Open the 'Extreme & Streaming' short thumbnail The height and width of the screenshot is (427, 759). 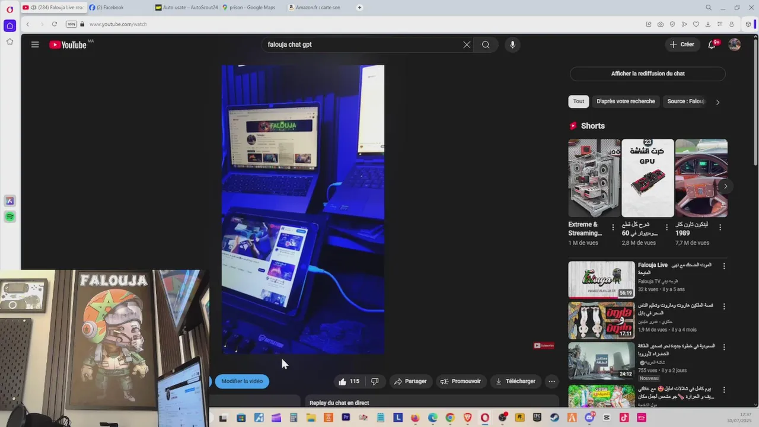(594, 178)
